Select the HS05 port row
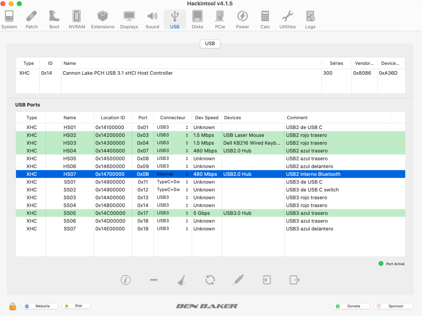The image size is (422, 316). [211, 159]
